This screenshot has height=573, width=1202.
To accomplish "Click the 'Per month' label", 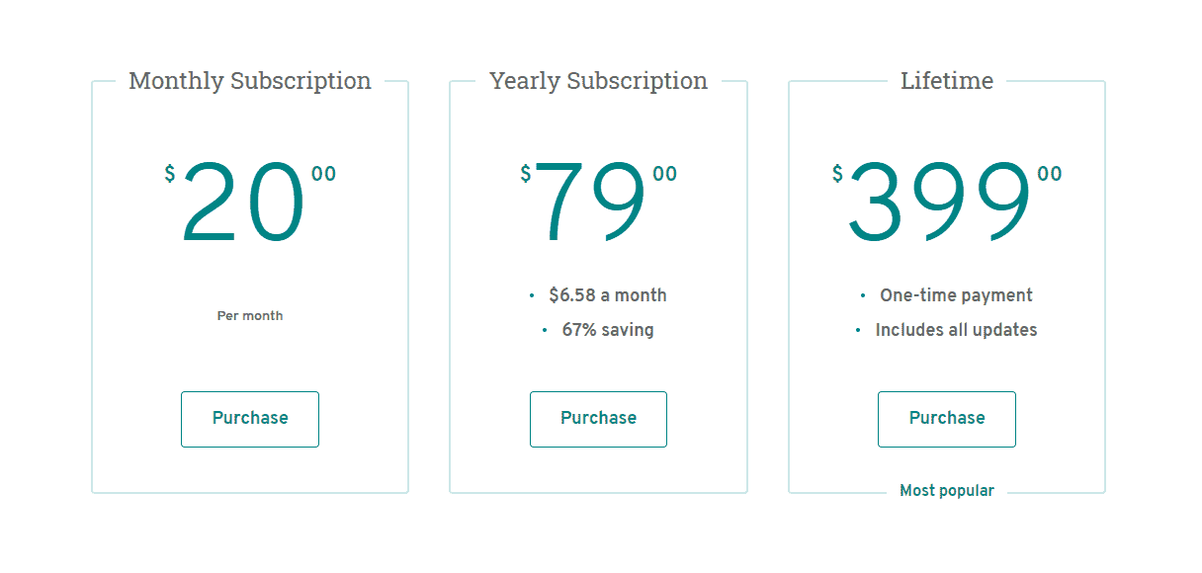I will [x=250, y=316].
